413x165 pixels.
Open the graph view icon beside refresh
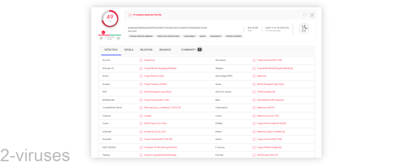click(x=312, y=15)
